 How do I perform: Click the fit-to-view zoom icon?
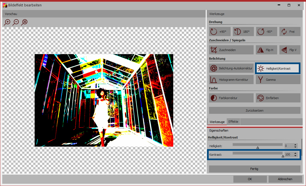(24, 22)
